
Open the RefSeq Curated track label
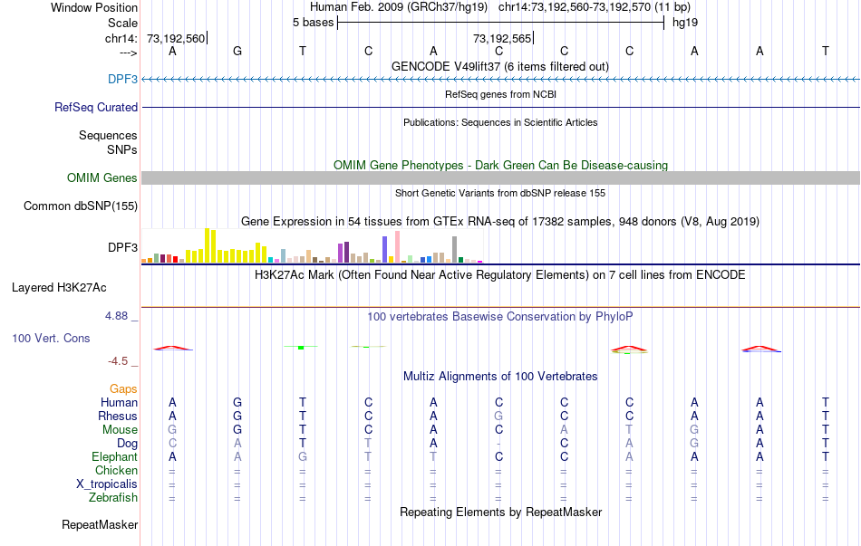click(96, 107)
